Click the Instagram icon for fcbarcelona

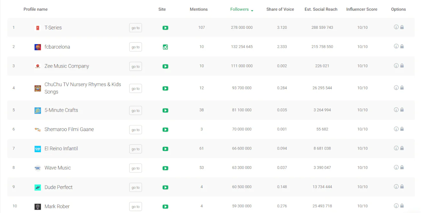tap(165, 47)
